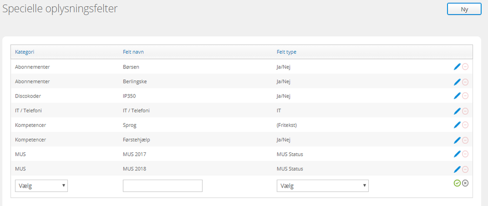Viewport: 488px width, 206px height.
Task: Click the (Fritekst) field type cell
Action: pos(287,125)
